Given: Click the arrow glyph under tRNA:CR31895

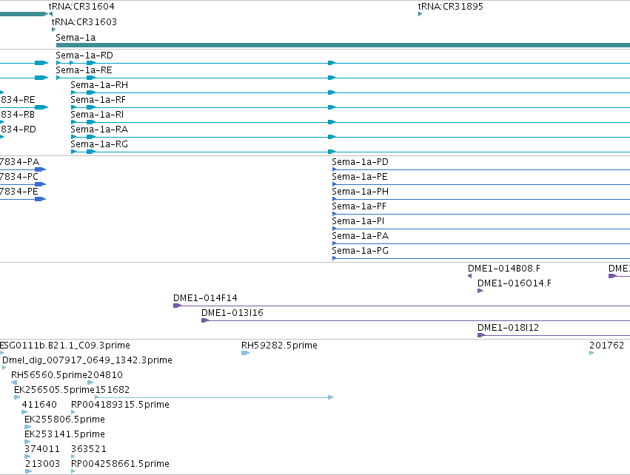Looking at the screenshot, I should [x=420, y=14].
